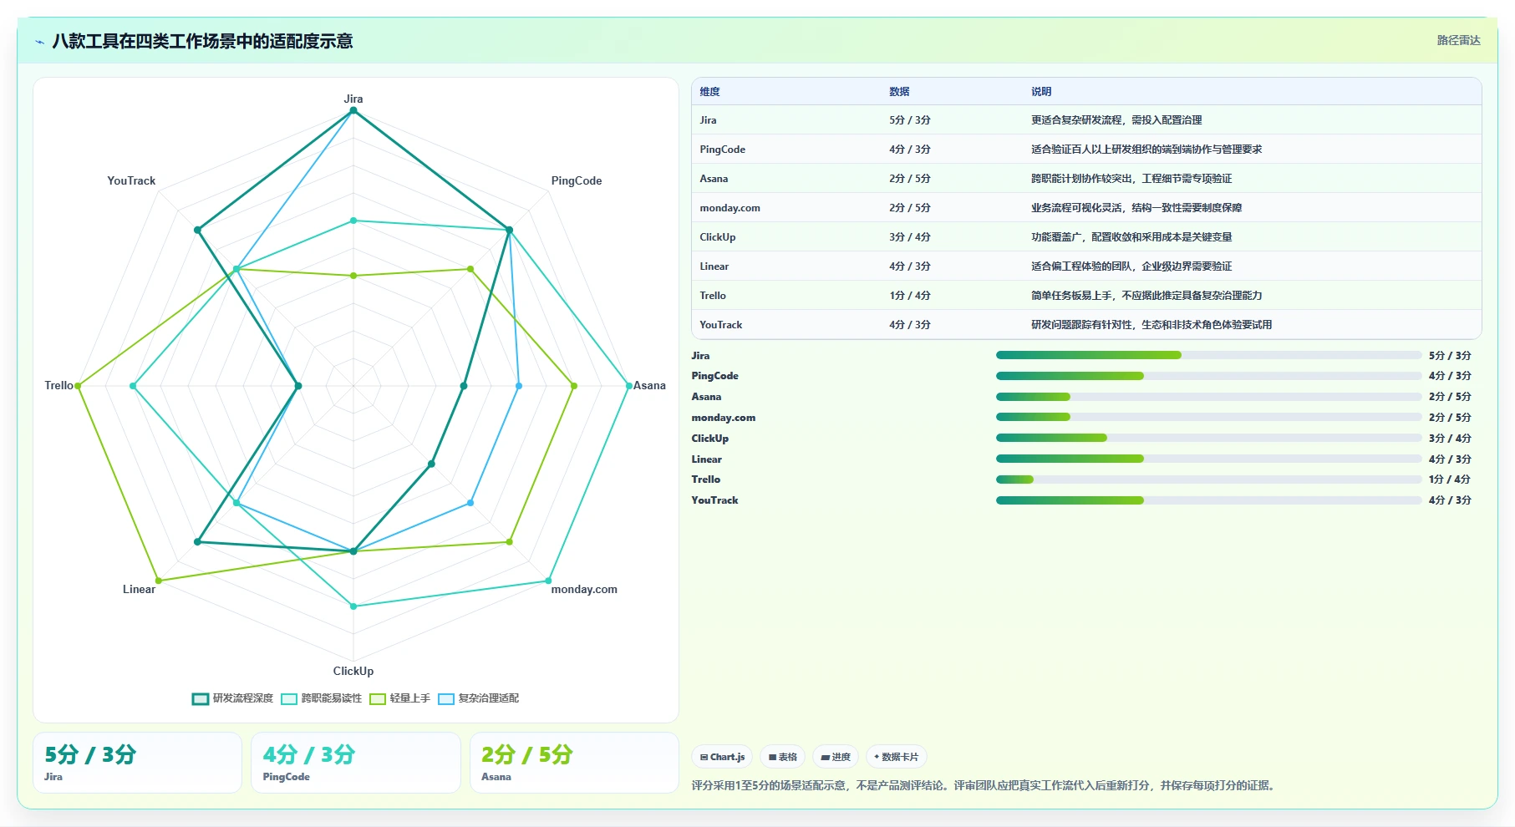Click the 3分 / 4分 cell in ClickUp row

click(x=910, y=237)
